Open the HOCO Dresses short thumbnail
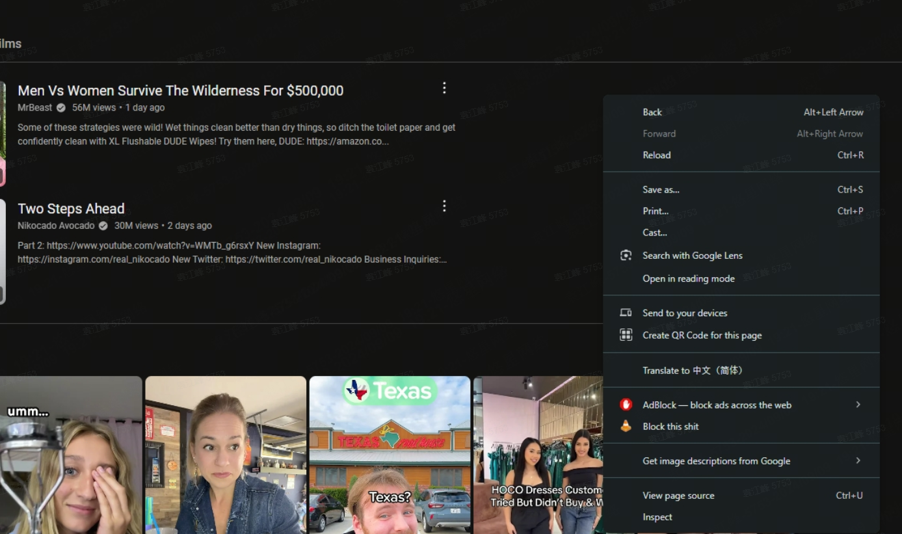 (538, 455)
